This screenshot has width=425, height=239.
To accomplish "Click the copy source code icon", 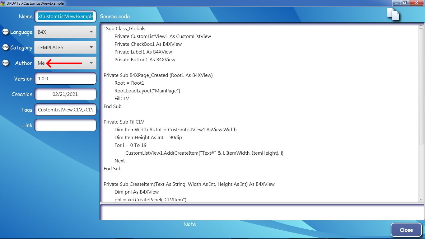I will 393,14.
